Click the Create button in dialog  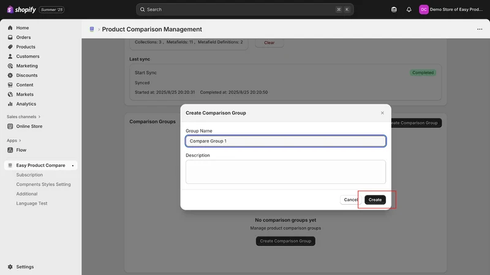point(375,200)
